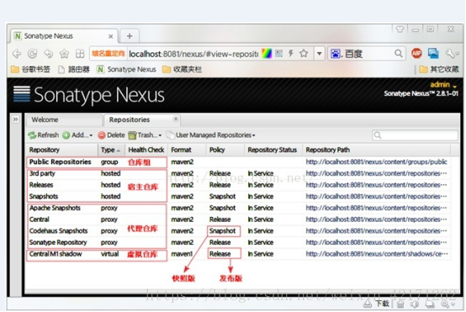Viewport: 466px width, 312px height.
Task: Sort by the Type column header
Action: (x=111, y=150)
